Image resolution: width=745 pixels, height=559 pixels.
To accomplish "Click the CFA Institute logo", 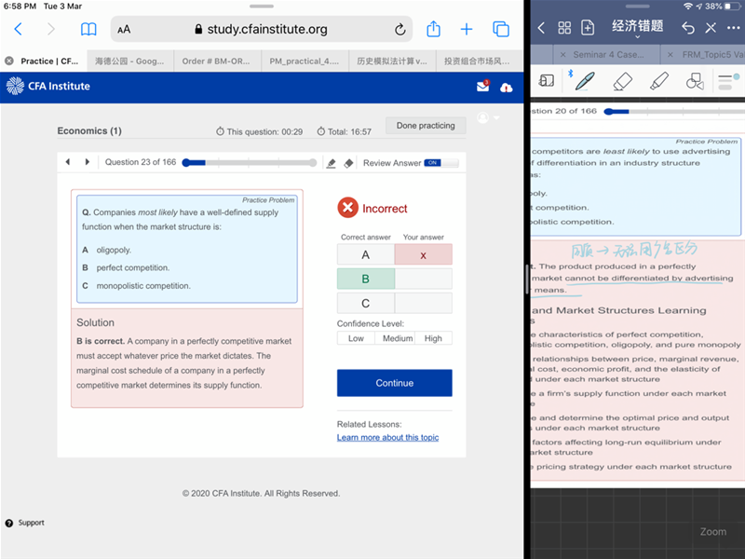I will coord(48,86).
